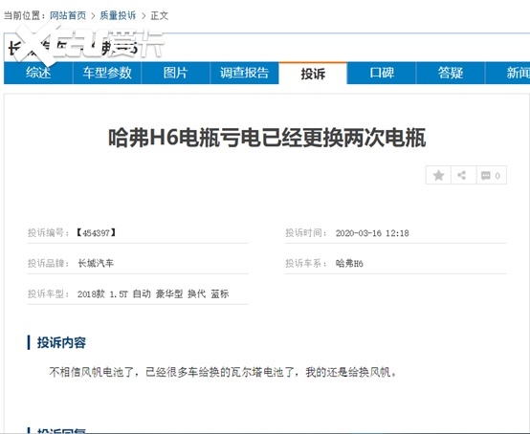Click the star favorite icon

tap(438, 175)
